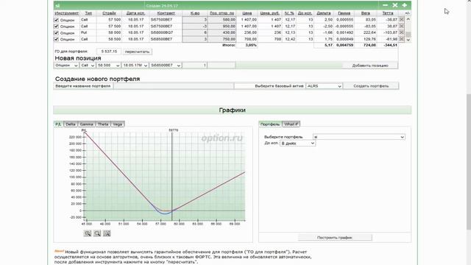Delete the Call 57 500 row with quantity 3
The height and width of the screenshot is (265, 471).
[401, 20]
